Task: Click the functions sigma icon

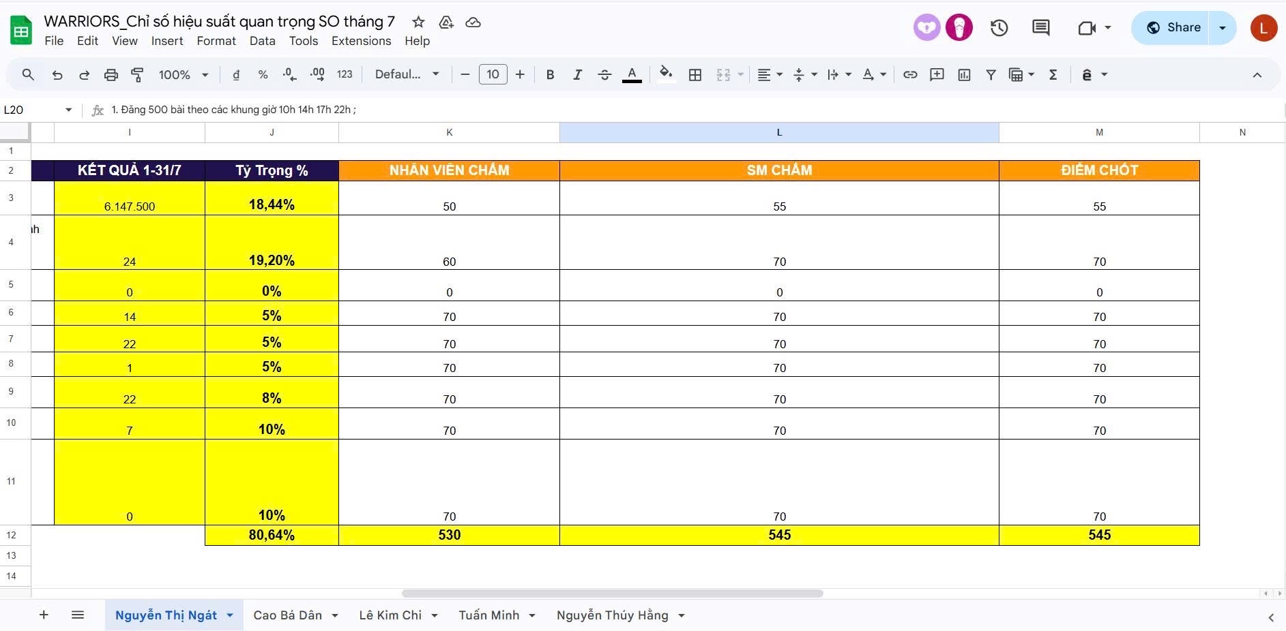Action: point(1053,75)
